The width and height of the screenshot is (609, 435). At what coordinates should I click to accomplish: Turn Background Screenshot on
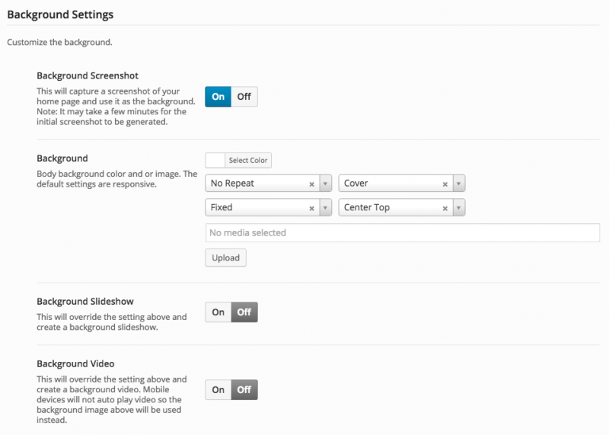coord(218,97)
